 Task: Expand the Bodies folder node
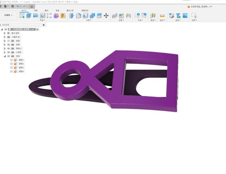[x=5, y=45]
